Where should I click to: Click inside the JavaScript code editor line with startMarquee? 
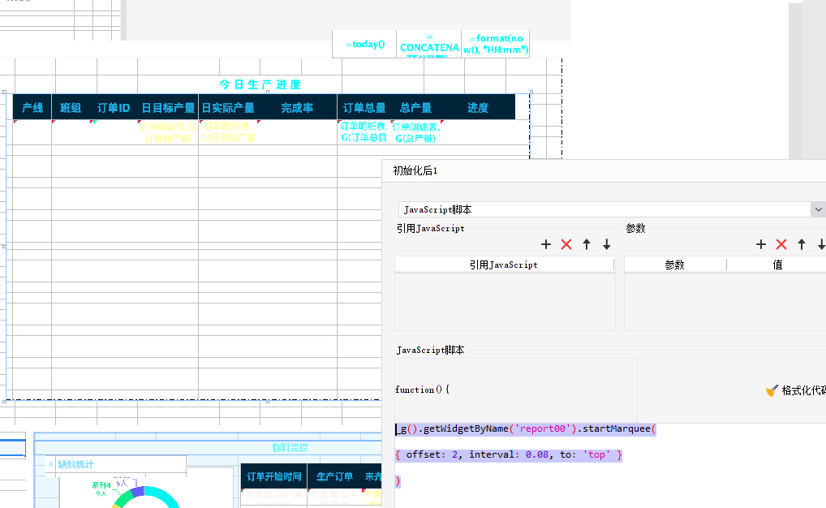pyautogui.click(x=527, y=429)
